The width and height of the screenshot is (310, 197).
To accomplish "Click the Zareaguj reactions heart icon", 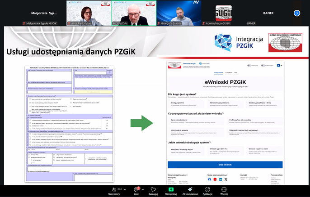I will tap(153, 189).
